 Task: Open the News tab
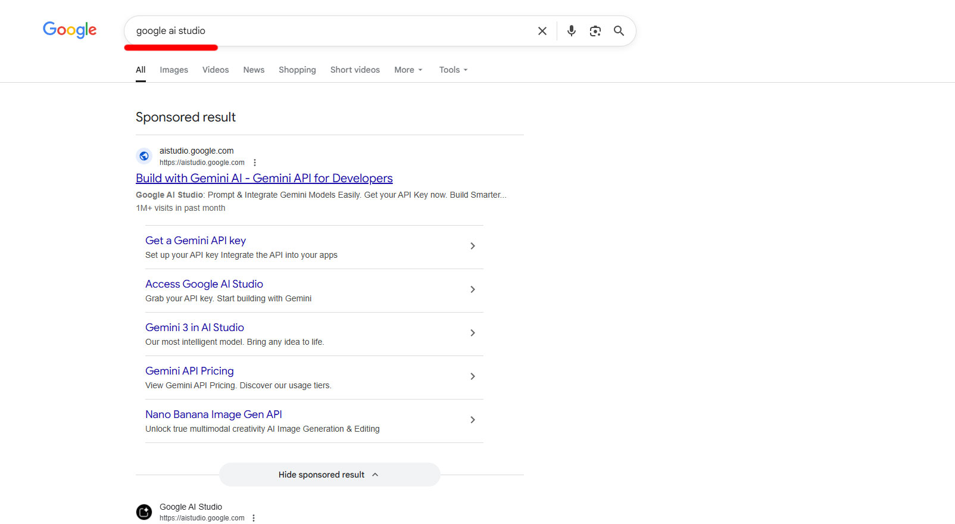(x=254, y=70)
